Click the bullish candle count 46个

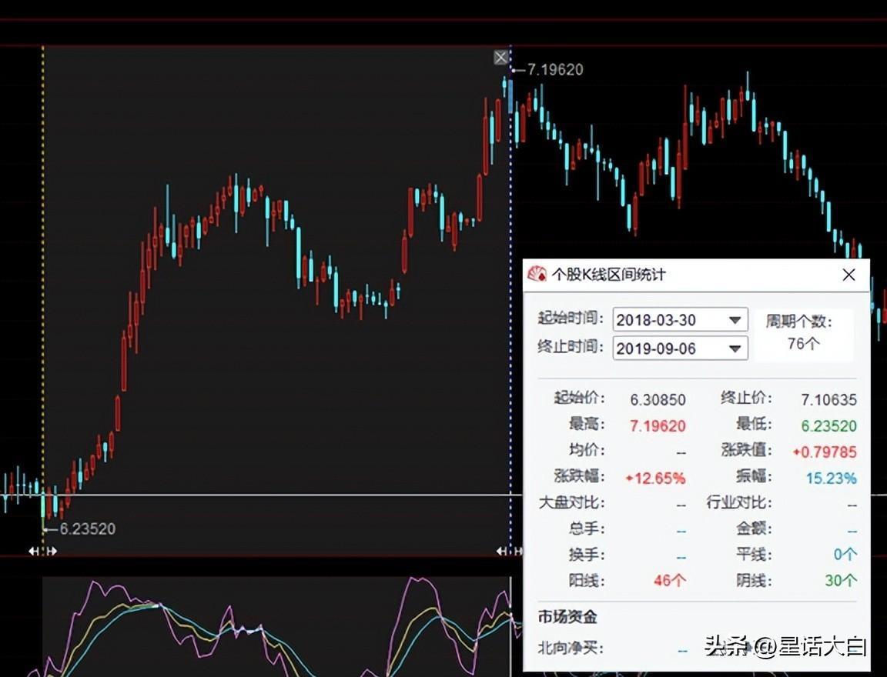pyautogui.click(x=670, y=580)
